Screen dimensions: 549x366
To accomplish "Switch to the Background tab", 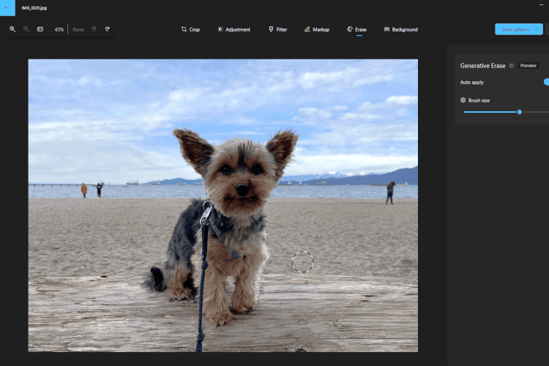I will coord(401,30).
